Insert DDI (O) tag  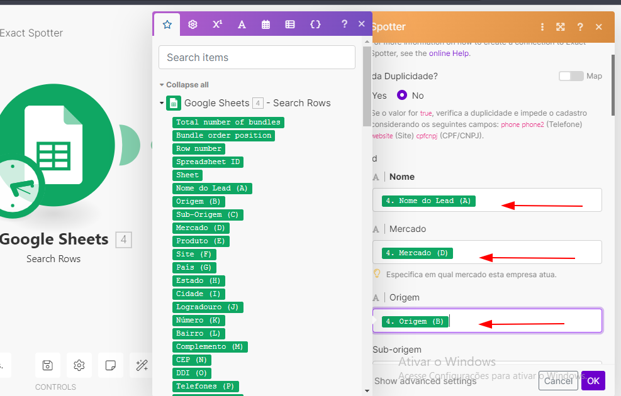(x=192, y=373)
